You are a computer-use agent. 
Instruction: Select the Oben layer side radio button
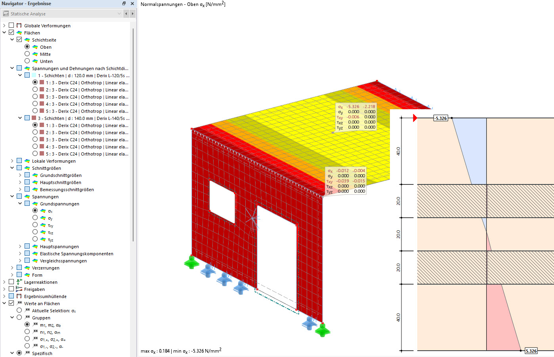pyautogui.click(x=27, y=47)
